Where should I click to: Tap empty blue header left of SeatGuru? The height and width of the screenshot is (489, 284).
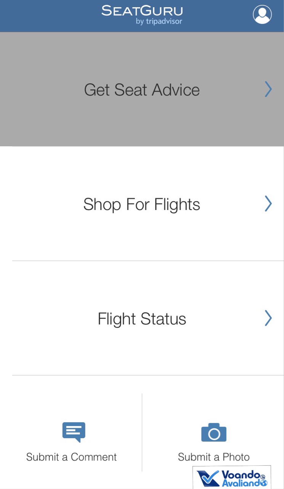pos(46,15)
